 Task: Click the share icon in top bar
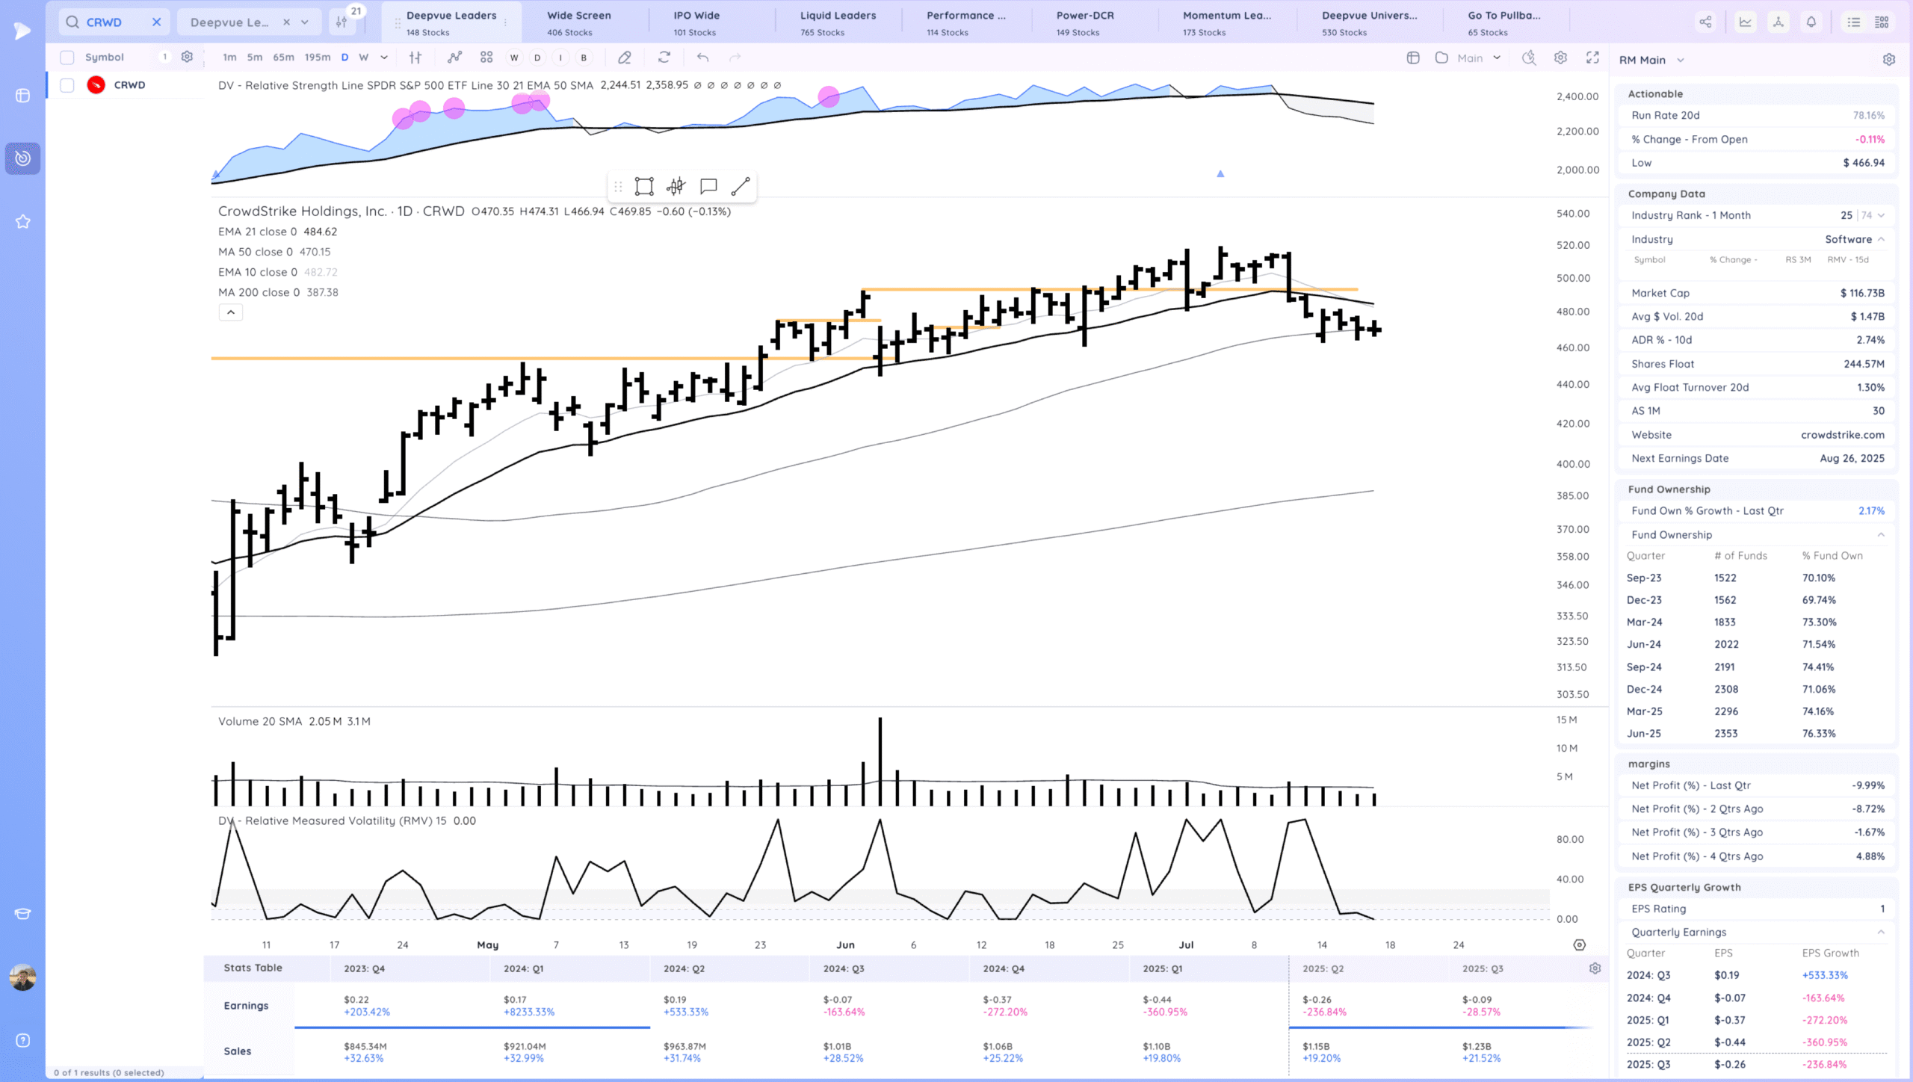point(1705,22)
